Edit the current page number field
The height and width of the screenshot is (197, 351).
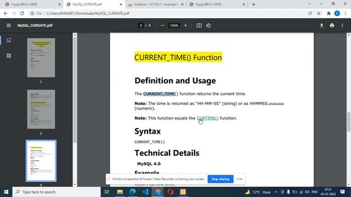click(141, 26)
